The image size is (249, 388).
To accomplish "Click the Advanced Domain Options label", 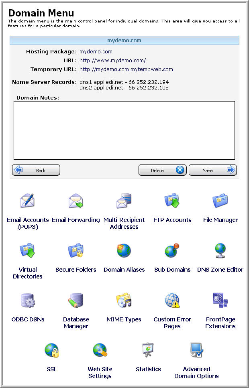I will pos(196,372).
